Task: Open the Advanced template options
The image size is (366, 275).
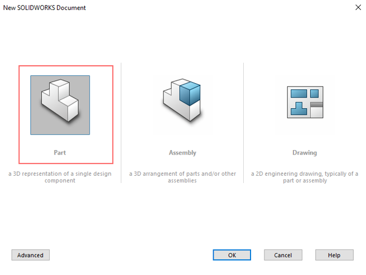Action: [x=31, y=255]
